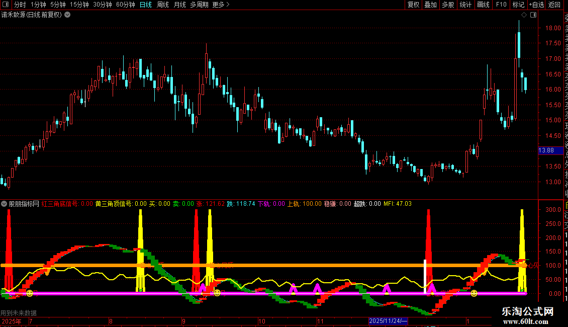568x327 pixels.
Task: Toggle the left sidebar panel icon
Action: click(6, 5)
